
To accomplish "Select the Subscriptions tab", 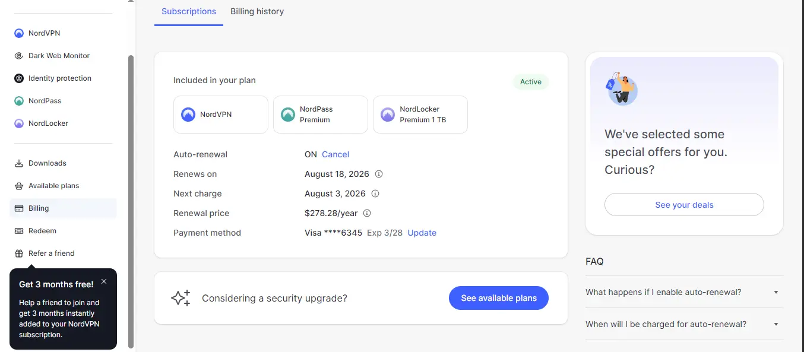I will click(189, 11).
